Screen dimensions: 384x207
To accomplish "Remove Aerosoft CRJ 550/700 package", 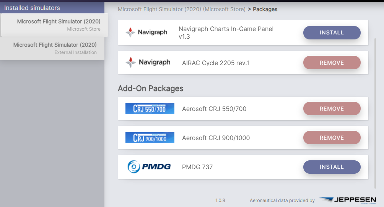I will 332,109.
